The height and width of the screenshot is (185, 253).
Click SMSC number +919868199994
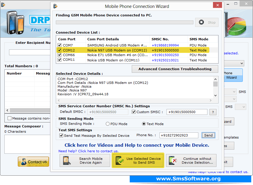(x=165, y=45)
